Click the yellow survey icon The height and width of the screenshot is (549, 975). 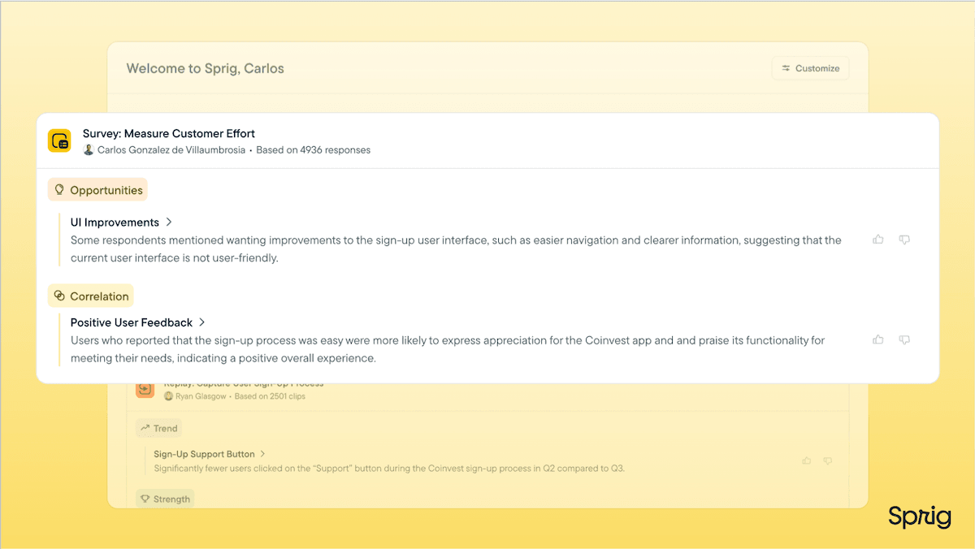click(x=59, y=140)
